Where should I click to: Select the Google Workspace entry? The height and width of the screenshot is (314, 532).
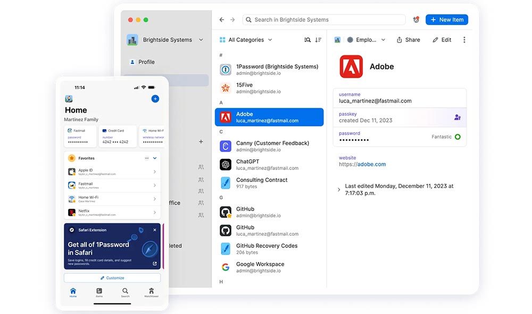click(x=269, y=267)
